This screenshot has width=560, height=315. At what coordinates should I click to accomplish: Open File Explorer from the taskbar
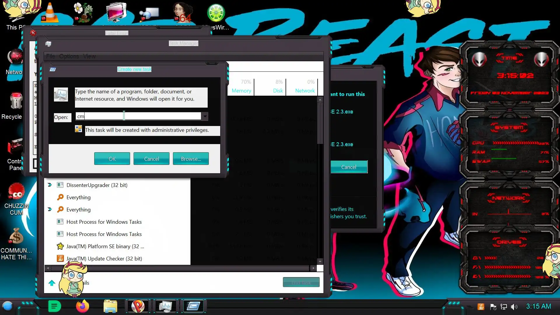pyautogui.click(x=110, y=306)
